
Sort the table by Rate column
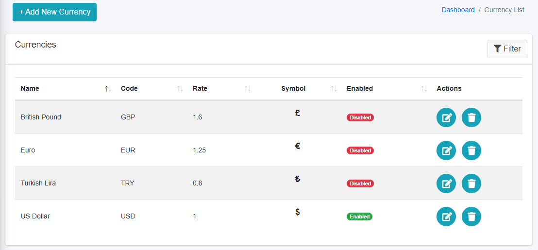tap(200, 88)
